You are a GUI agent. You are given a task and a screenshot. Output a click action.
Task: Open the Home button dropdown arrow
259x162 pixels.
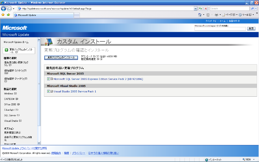203,15
